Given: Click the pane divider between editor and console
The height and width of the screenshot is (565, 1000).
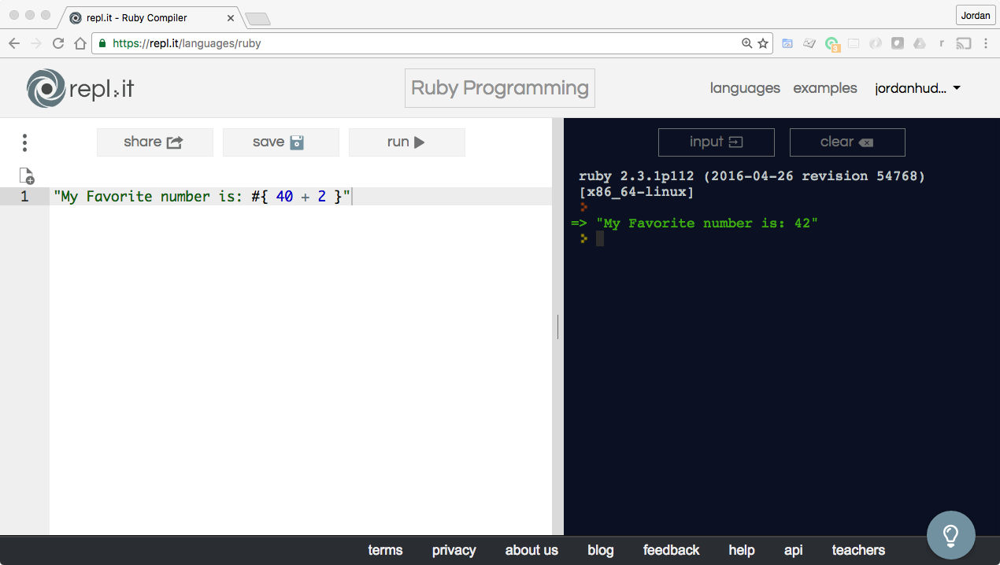Looking at the screenshot, I should click(557, 327).
